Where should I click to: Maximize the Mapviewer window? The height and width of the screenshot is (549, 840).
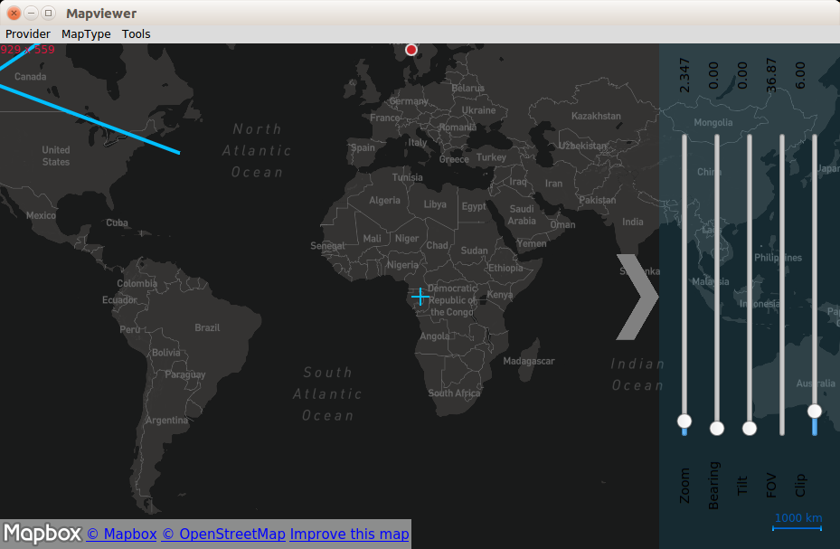48,13
